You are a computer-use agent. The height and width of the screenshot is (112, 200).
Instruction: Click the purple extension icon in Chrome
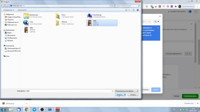[x=172, y=6]
